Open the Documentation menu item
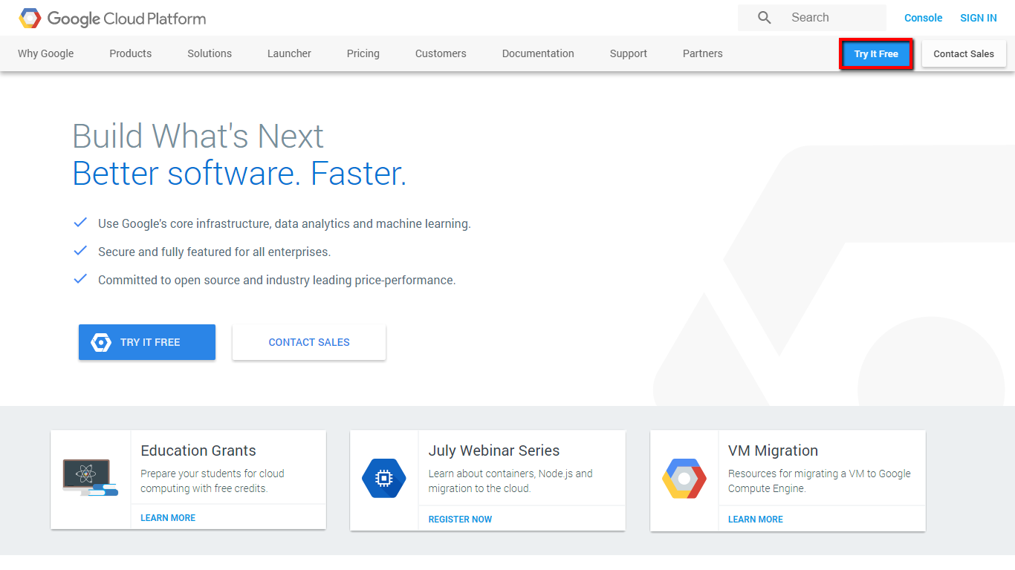Screen dimensions: 1015x570 (x=538, y=53)
